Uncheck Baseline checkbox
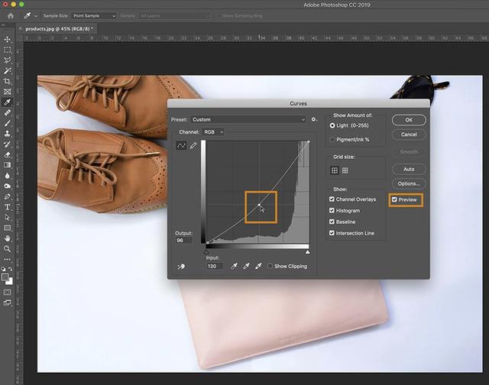The image size is (489, 385). tap(332, 222)
